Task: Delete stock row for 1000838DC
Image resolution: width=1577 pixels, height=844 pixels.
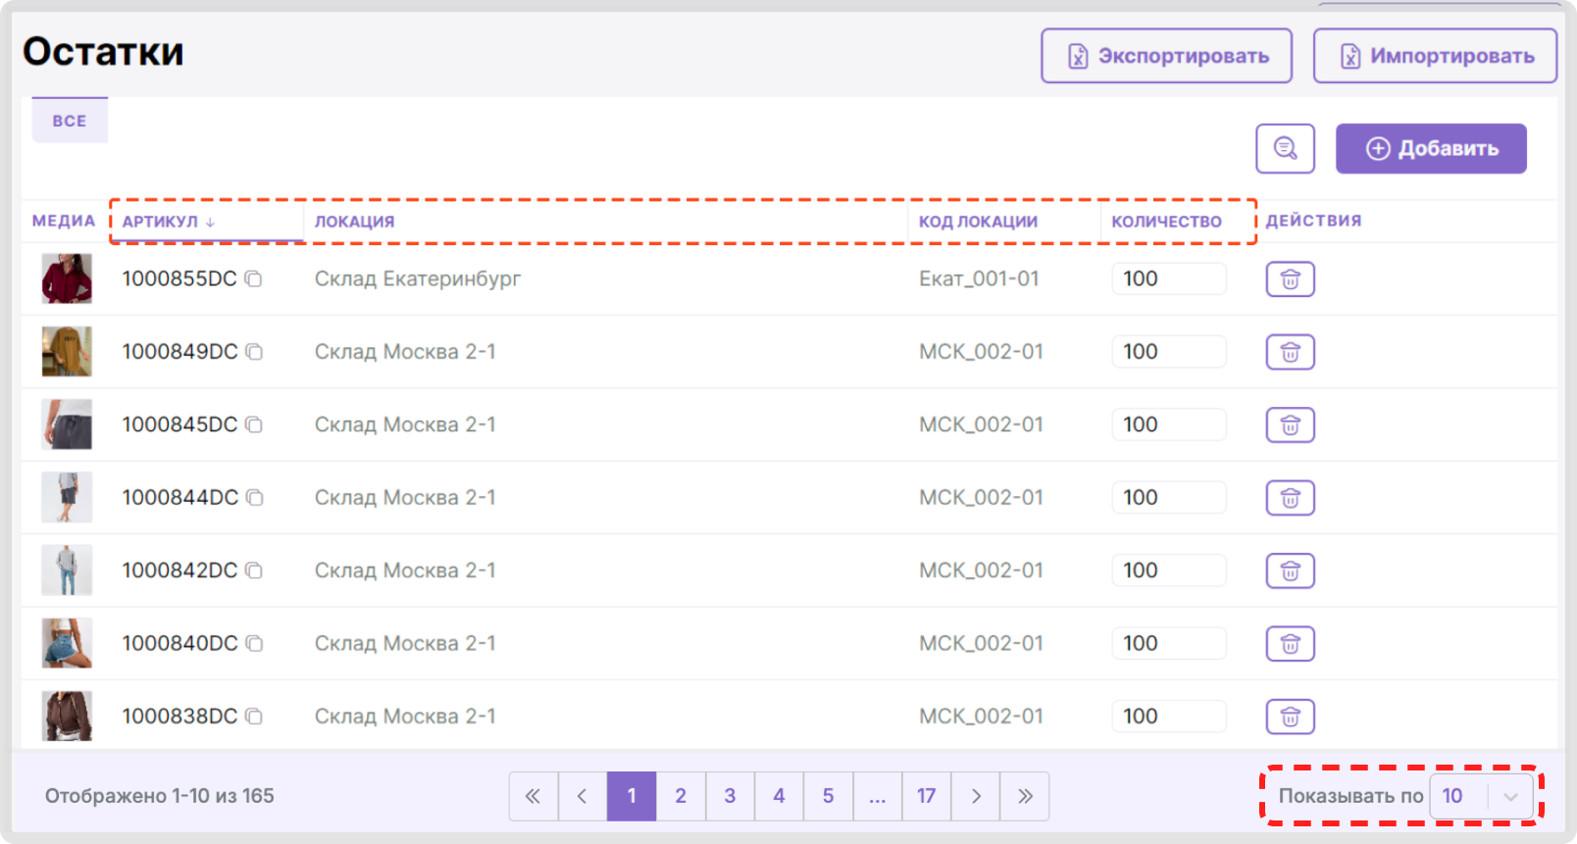Action: coord(1291,717)
